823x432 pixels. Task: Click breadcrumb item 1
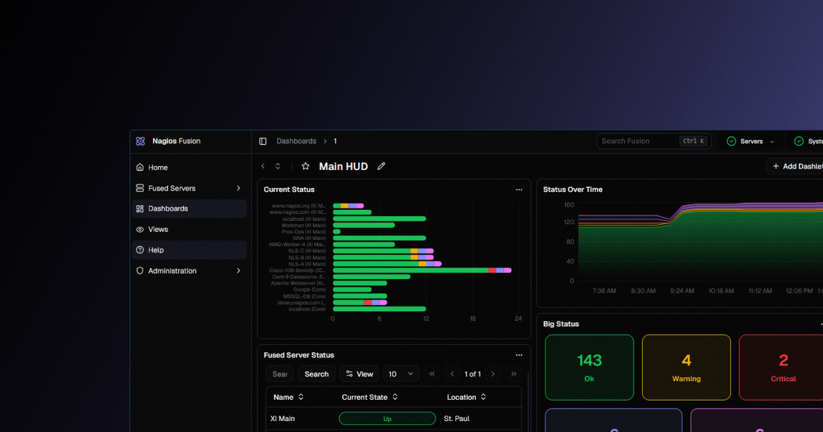pos(335,141)
